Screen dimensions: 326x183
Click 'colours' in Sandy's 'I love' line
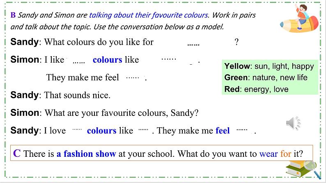tap(102, 131)
